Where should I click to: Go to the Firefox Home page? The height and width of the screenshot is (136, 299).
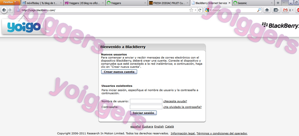267,10
